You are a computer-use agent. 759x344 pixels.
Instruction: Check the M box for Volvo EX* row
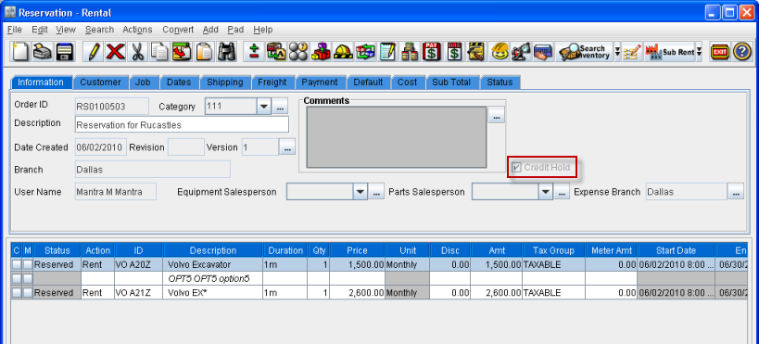pos(28,293)
